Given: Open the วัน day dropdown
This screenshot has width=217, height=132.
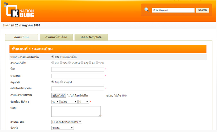Looking at the screenshot, I should pos(55,102).
